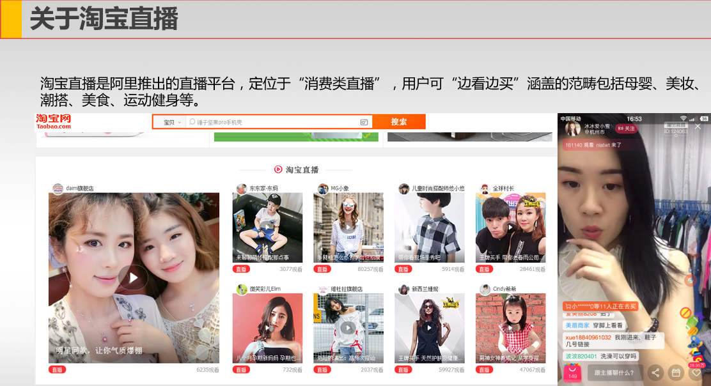Viewport: 711px width, 386px height.
Task: Click the 直播 badge beside 59927观看
Action: tap(403, 369)
